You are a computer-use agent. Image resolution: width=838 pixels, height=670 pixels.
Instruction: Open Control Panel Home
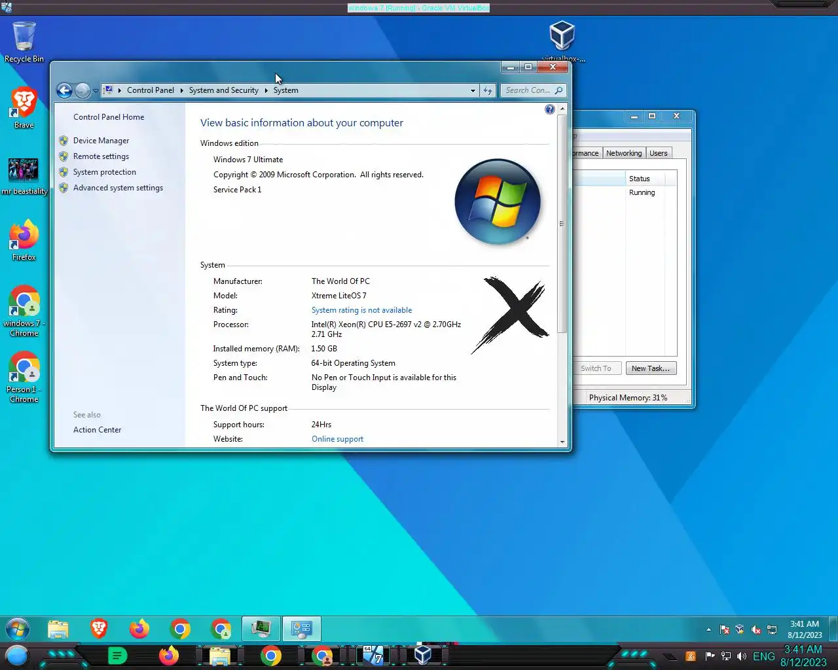109,117
